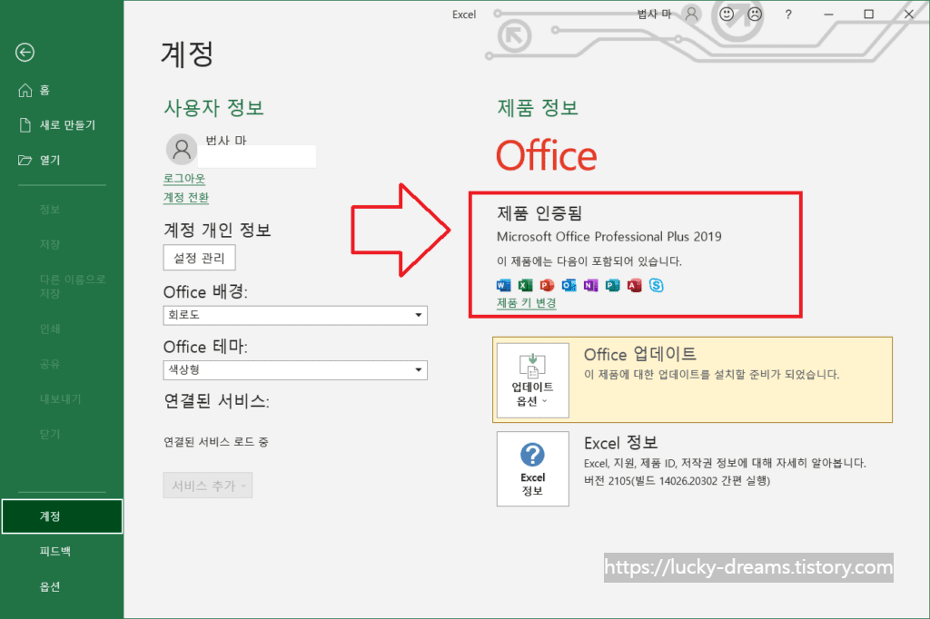Minimize the Excel window
The width and height of the screenshot is (930, 619).
(x=828, y=15)
